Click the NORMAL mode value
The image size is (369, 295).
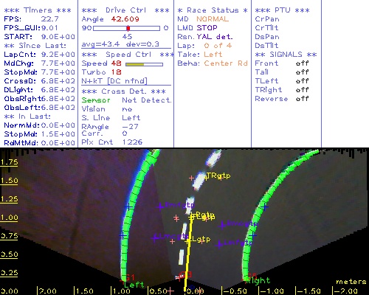pos(213,19)
